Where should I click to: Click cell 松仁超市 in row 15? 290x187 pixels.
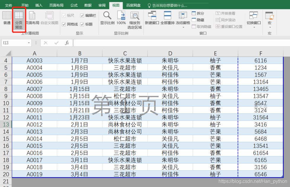[125, 139]
